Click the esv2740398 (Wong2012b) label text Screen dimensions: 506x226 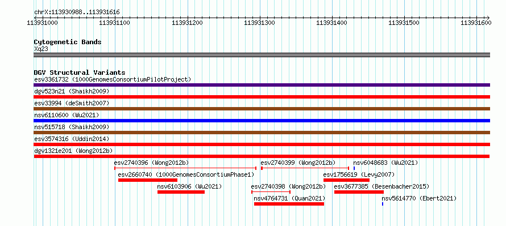288,186
